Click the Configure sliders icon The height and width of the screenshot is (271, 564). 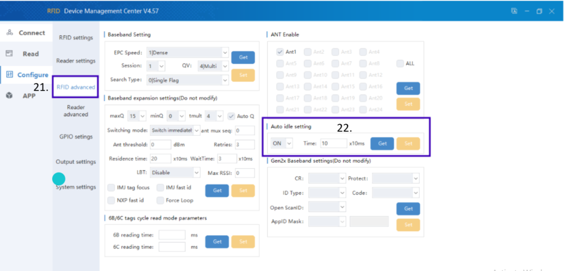pos(10,75)
